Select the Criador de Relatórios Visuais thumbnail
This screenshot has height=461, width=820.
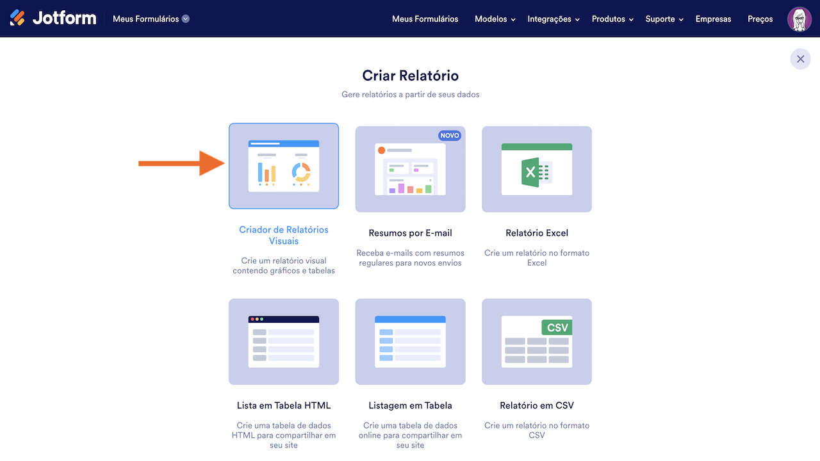tap(284, 166)
